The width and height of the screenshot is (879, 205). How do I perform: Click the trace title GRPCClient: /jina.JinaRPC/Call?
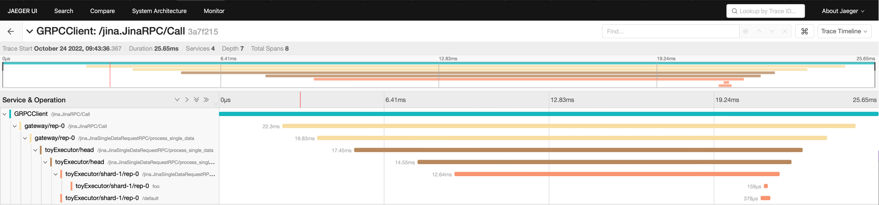point(111,31)
